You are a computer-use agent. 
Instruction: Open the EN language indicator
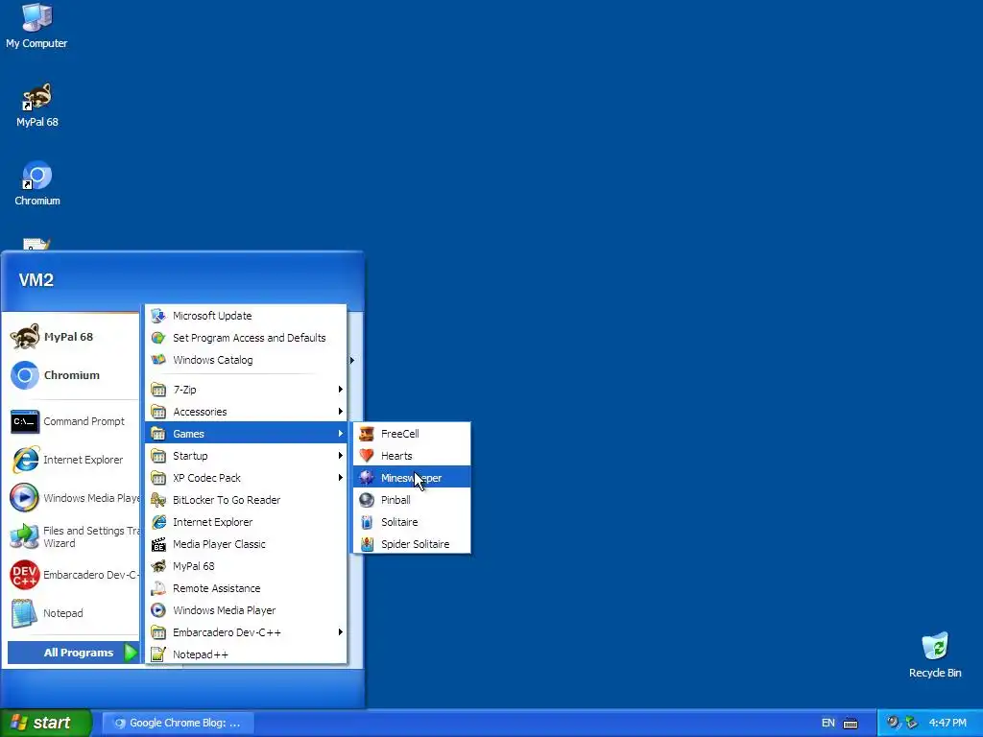(x=827, y=724)
